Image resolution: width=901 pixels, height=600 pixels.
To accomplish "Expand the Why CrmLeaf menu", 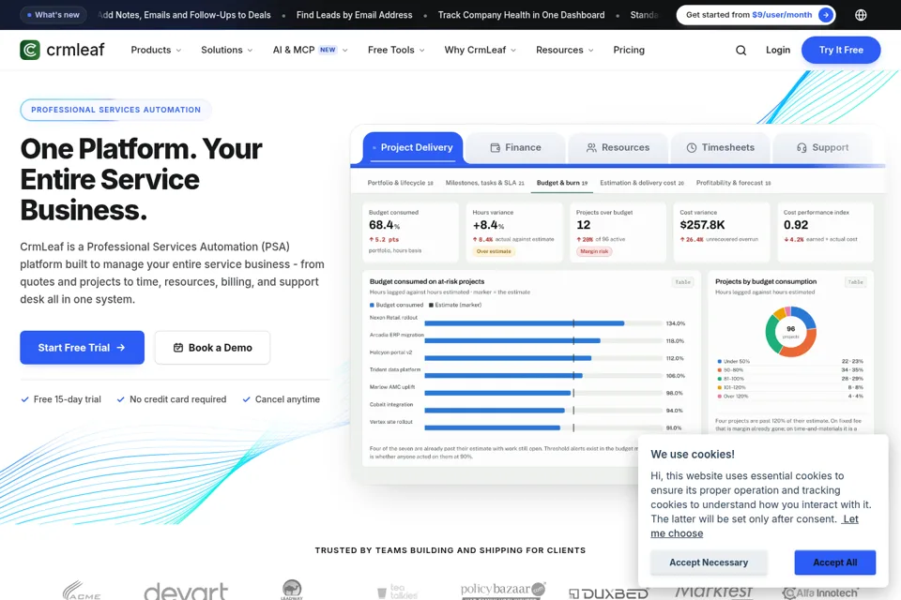I will [x=480, y=50].
